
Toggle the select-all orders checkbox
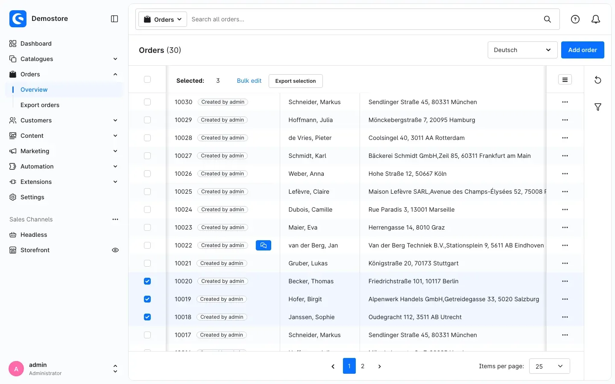pos(147,79)
